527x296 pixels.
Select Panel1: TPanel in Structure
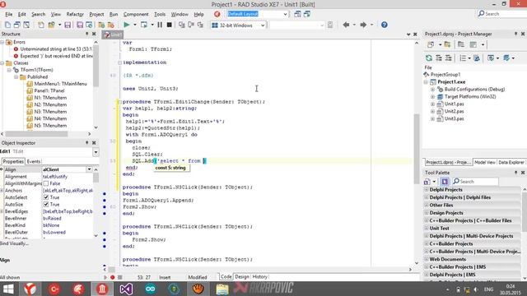tap(49, 91)
